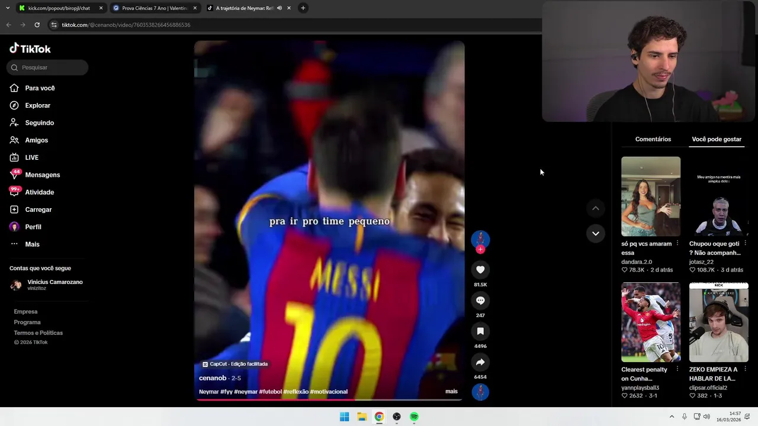The image size is (758, 426).
Task: Click yannplaysball3 creator name
Action: (x=640, y=388)
